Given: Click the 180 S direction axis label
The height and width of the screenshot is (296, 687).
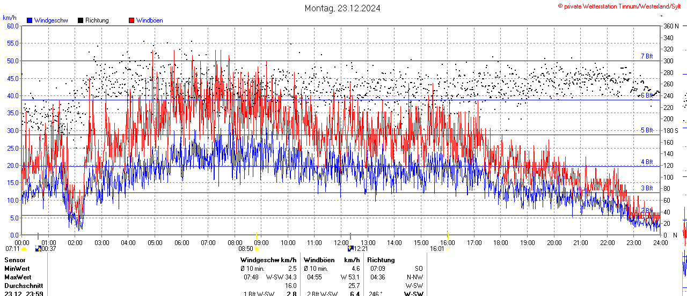Looking at the screenshot, I should tap(671, 130).
